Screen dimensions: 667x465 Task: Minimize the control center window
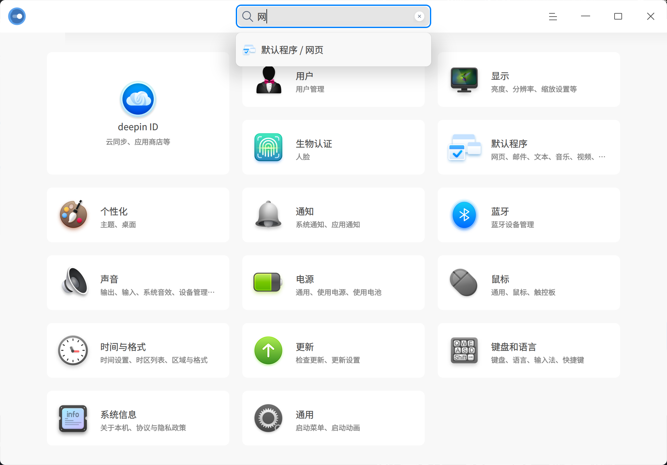pyautogui.click(x=586, y=16)
